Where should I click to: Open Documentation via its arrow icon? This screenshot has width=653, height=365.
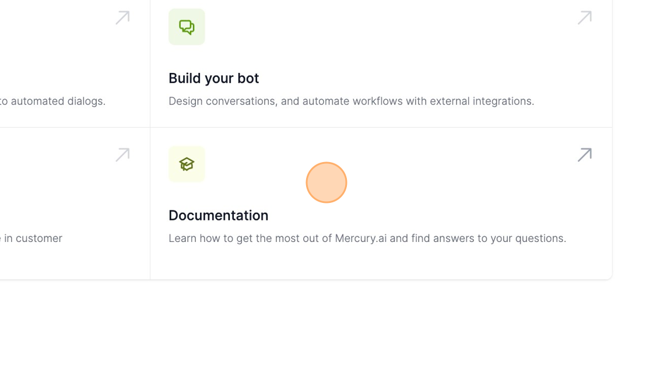[585, 155]
